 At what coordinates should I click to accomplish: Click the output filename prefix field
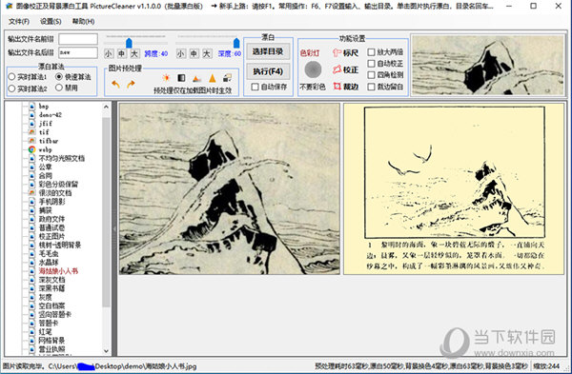78,39
